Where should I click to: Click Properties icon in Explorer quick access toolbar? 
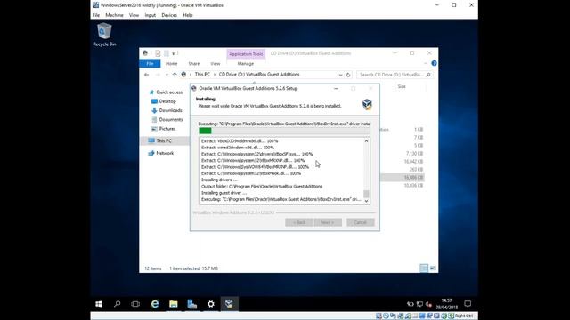(158, 53)
